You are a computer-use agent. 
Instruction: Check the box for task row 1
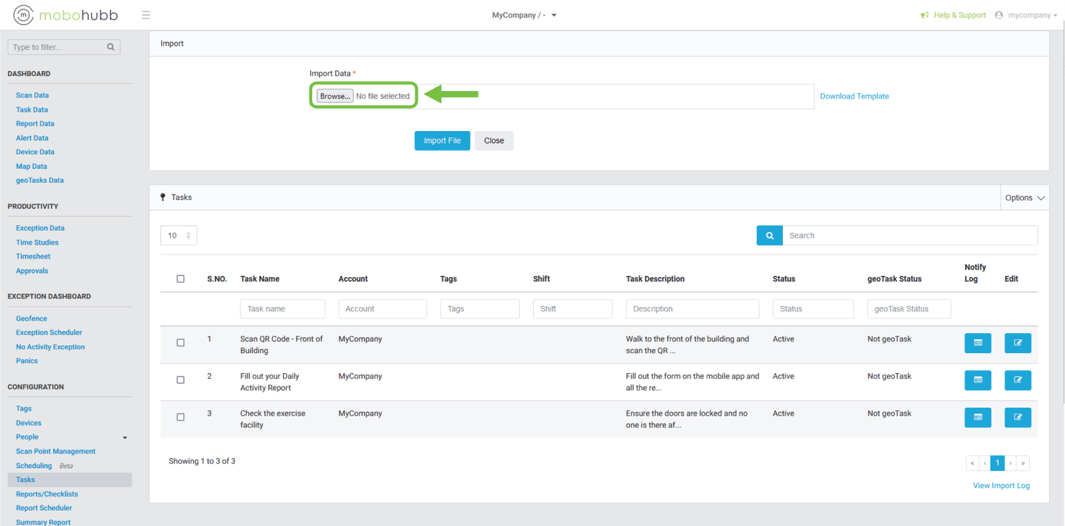point(180,343)
